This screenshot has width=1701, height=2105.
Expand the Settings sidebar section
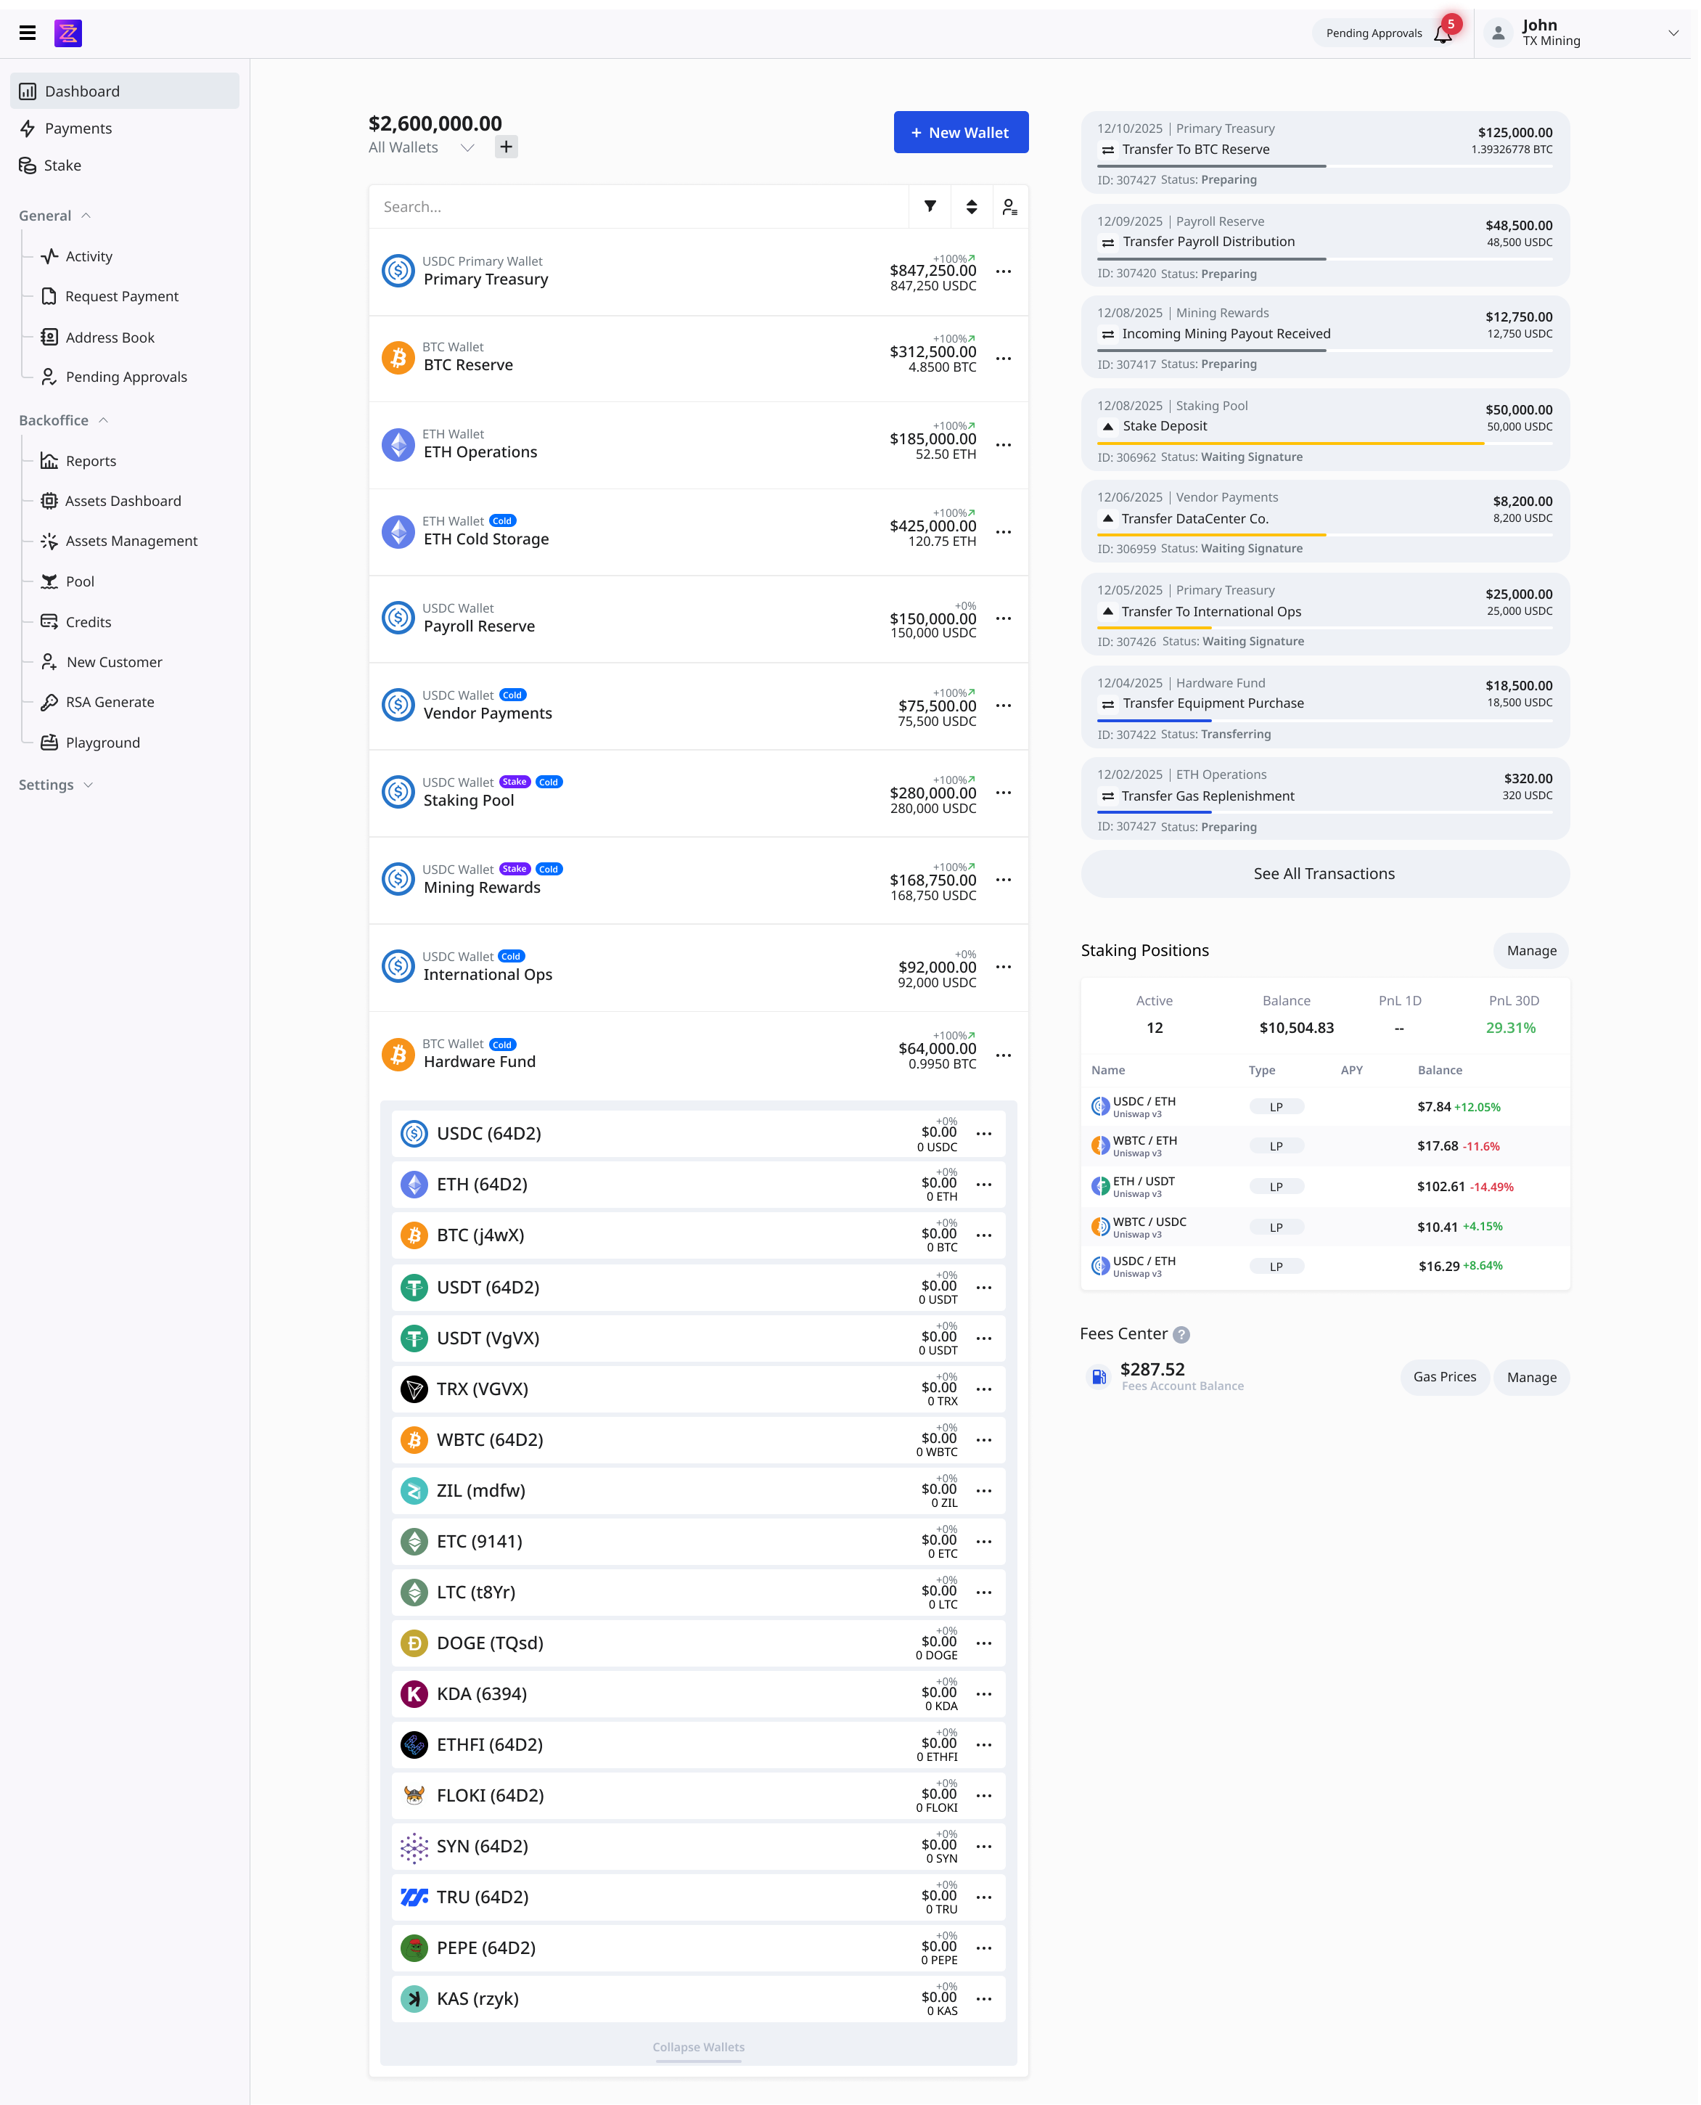pyautogui.click(x=89, y=785)
